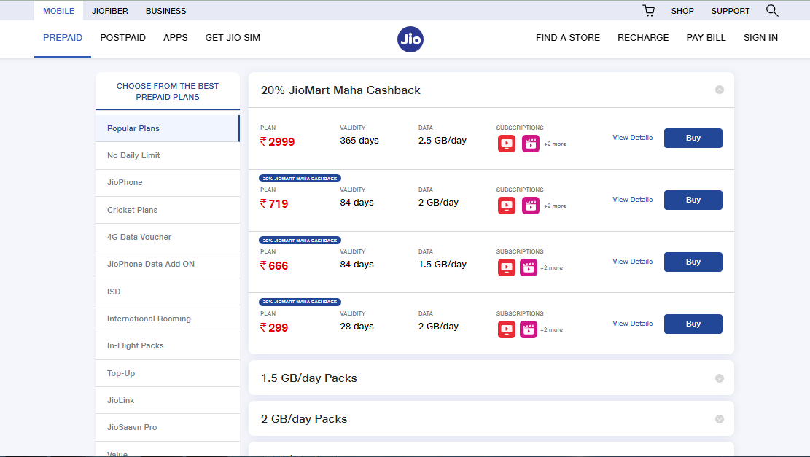810x457 pixels.
Task: Open SUPPORT link
Action: [730, 11]
